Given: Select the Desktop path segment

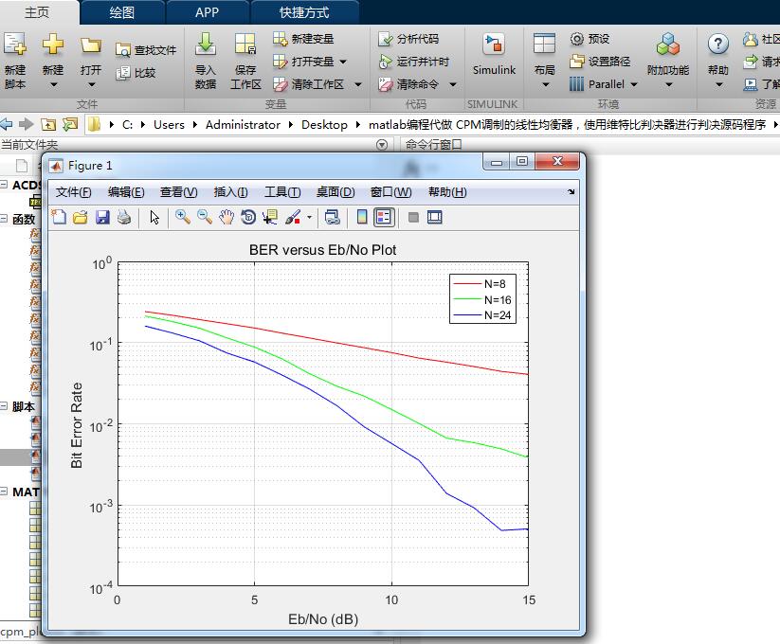Looking at the screenshot, I should click(x=324, y=125).
